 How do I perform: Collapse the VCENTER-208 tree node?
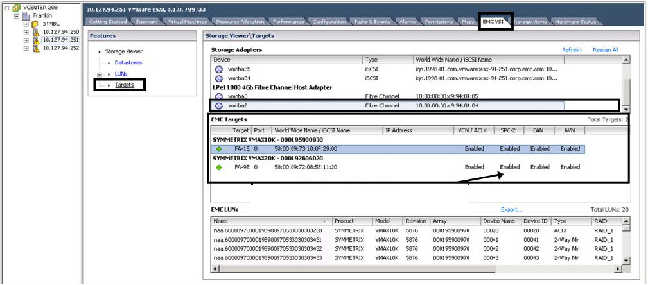point(7,8)
